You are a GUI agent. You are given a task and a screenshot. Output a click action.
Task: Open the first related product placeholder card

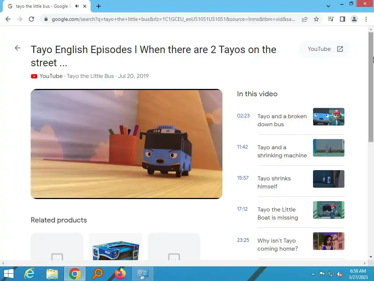57,247
